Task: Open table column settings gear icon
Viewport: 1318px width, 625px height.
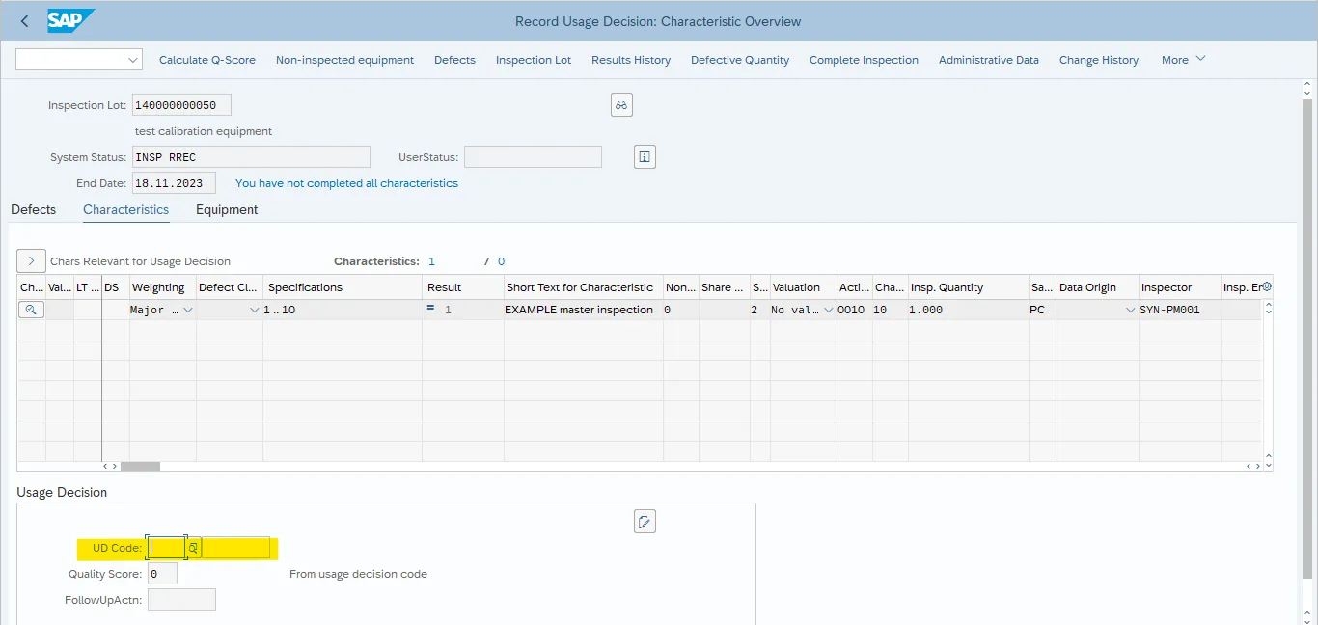Action: coord(1267,286)
